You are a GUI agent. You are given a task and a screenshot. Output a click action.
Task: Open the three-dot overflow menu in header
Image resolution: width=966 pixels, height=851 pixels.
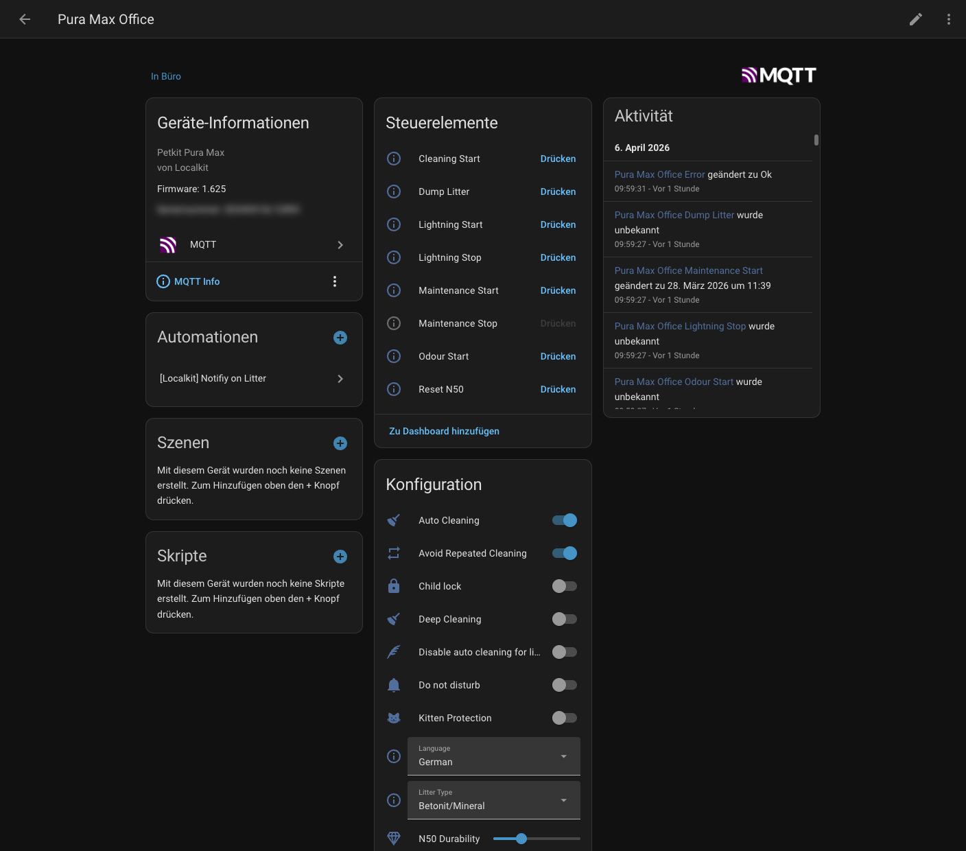tap(949, 19)
